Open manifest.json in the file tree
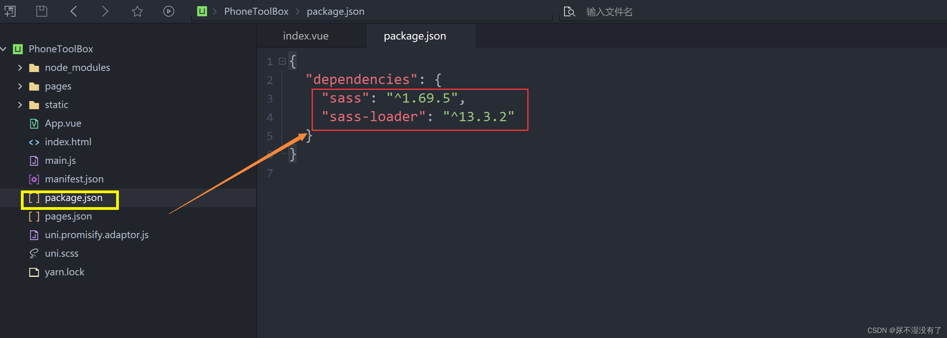947x338 pixels. 74,179
